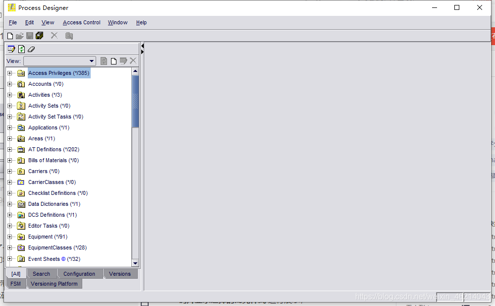Click the Save All stacked-disks toolbar icon
495x306 pixels.
click(x=40, y=35)
